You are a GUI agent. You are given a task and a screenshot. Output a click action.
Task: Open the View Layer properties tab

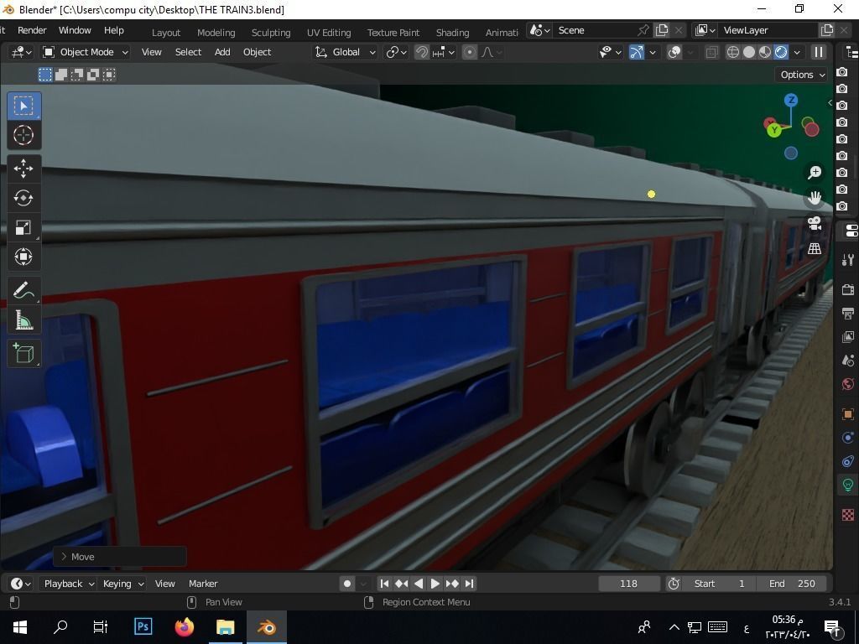(848, 337)
